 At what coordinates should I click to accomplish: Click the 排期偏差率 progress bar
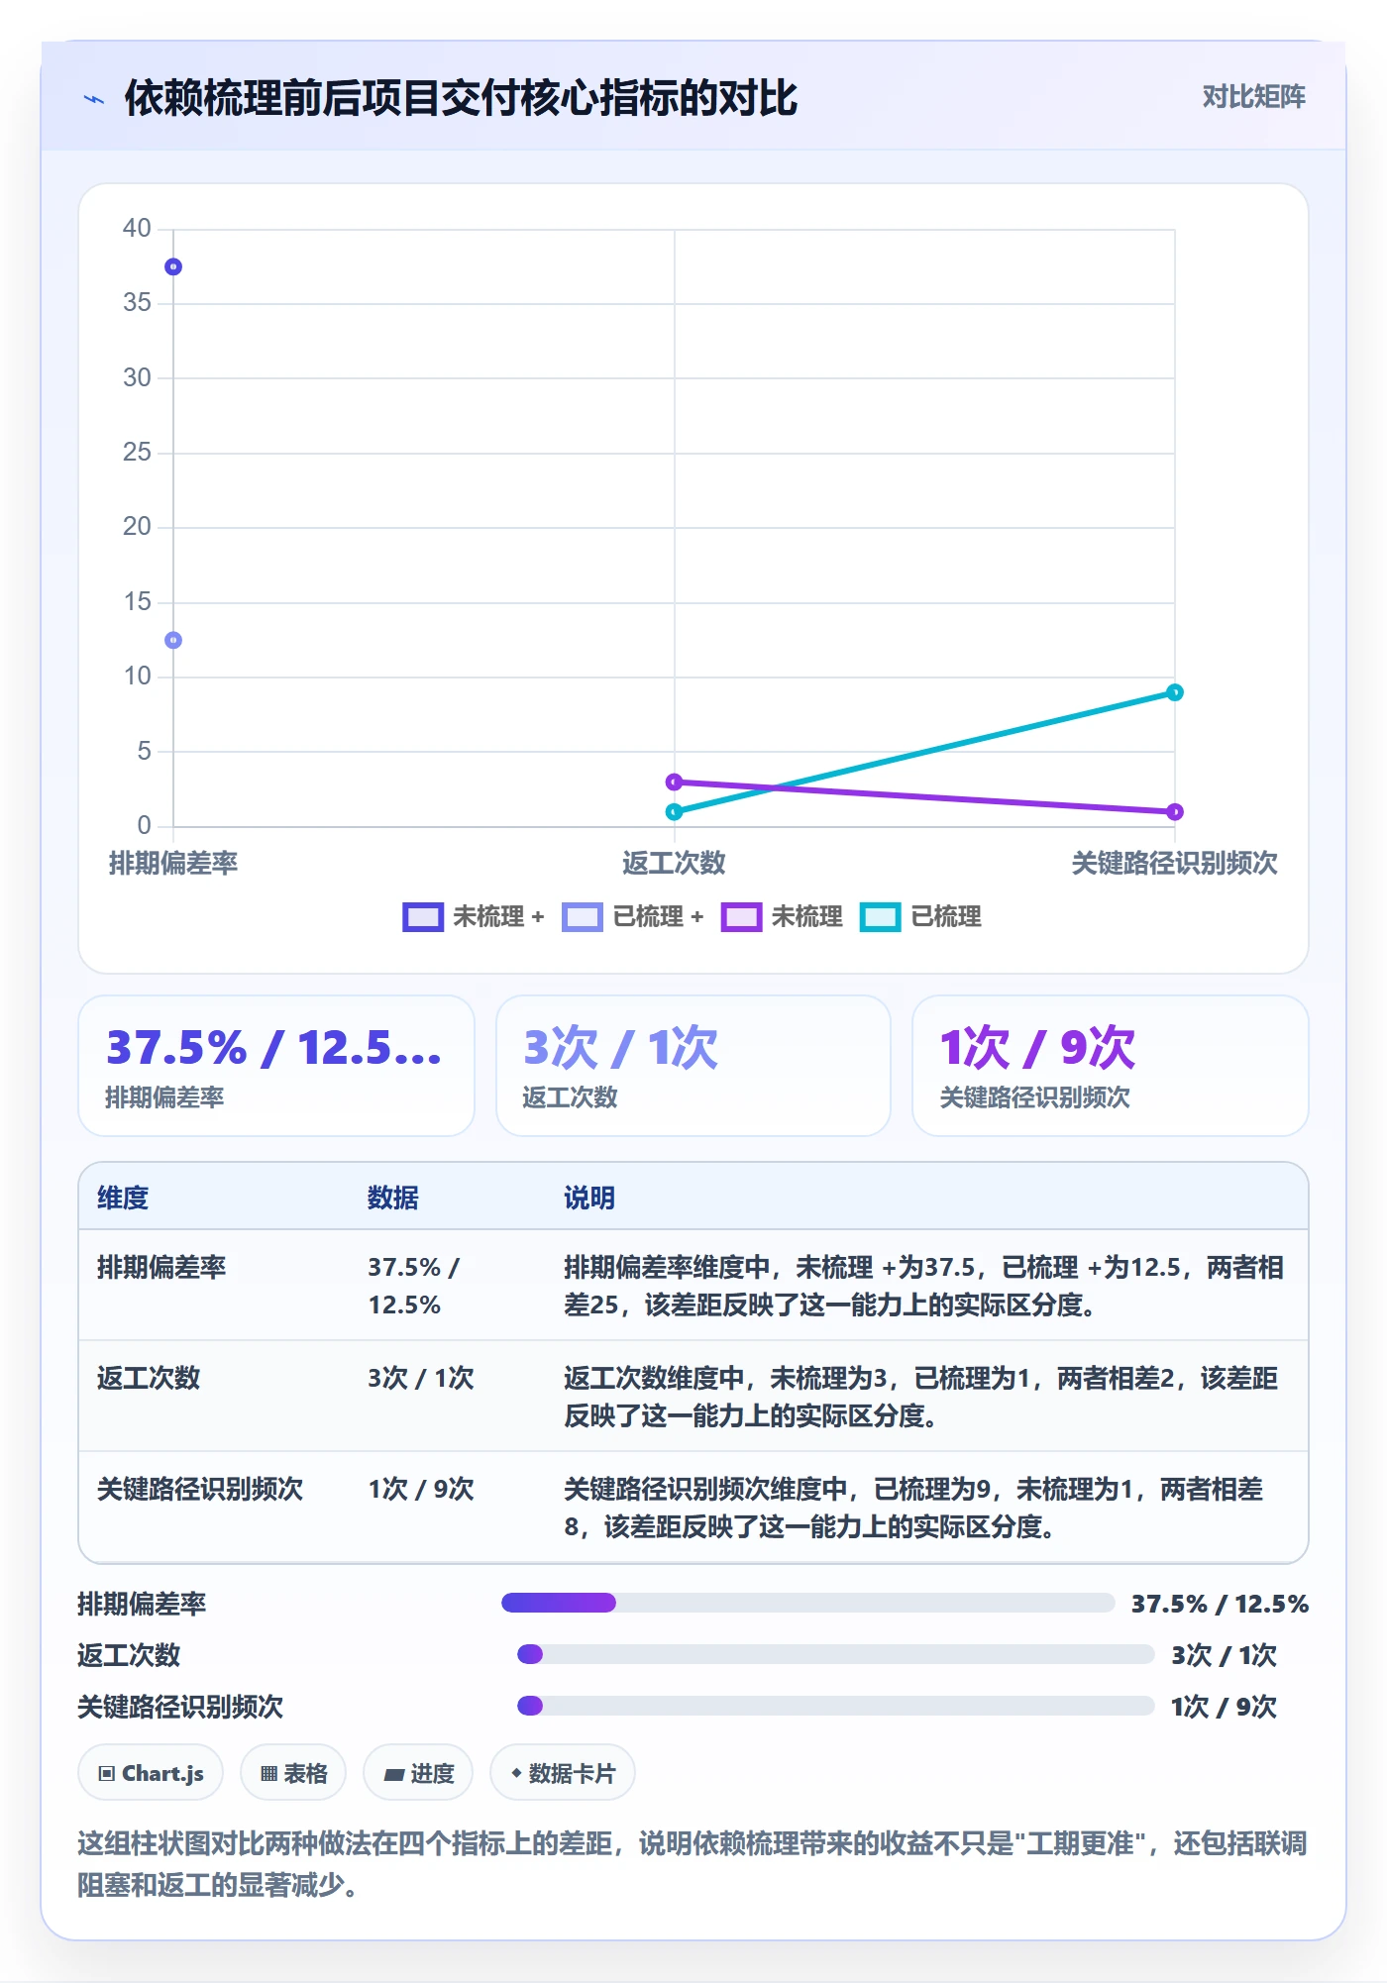[x=808, y=1603]
